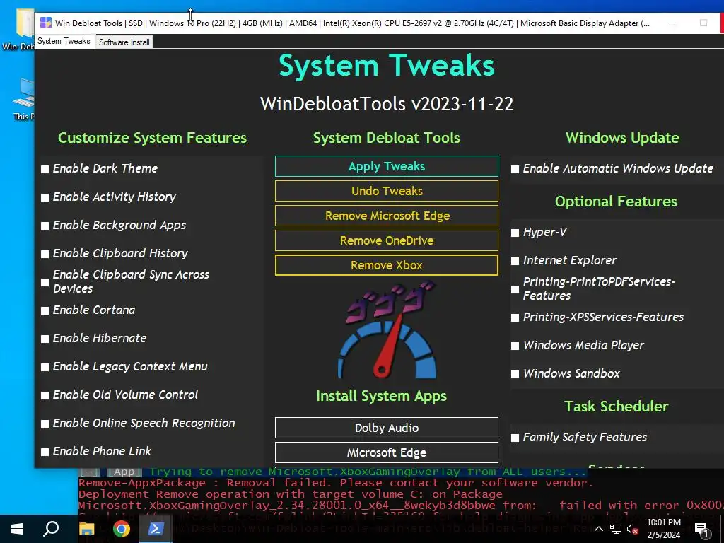724x543 pixels.
Task: Toggle the Windows Sandbox feature
Action: (x=515, y=374)
